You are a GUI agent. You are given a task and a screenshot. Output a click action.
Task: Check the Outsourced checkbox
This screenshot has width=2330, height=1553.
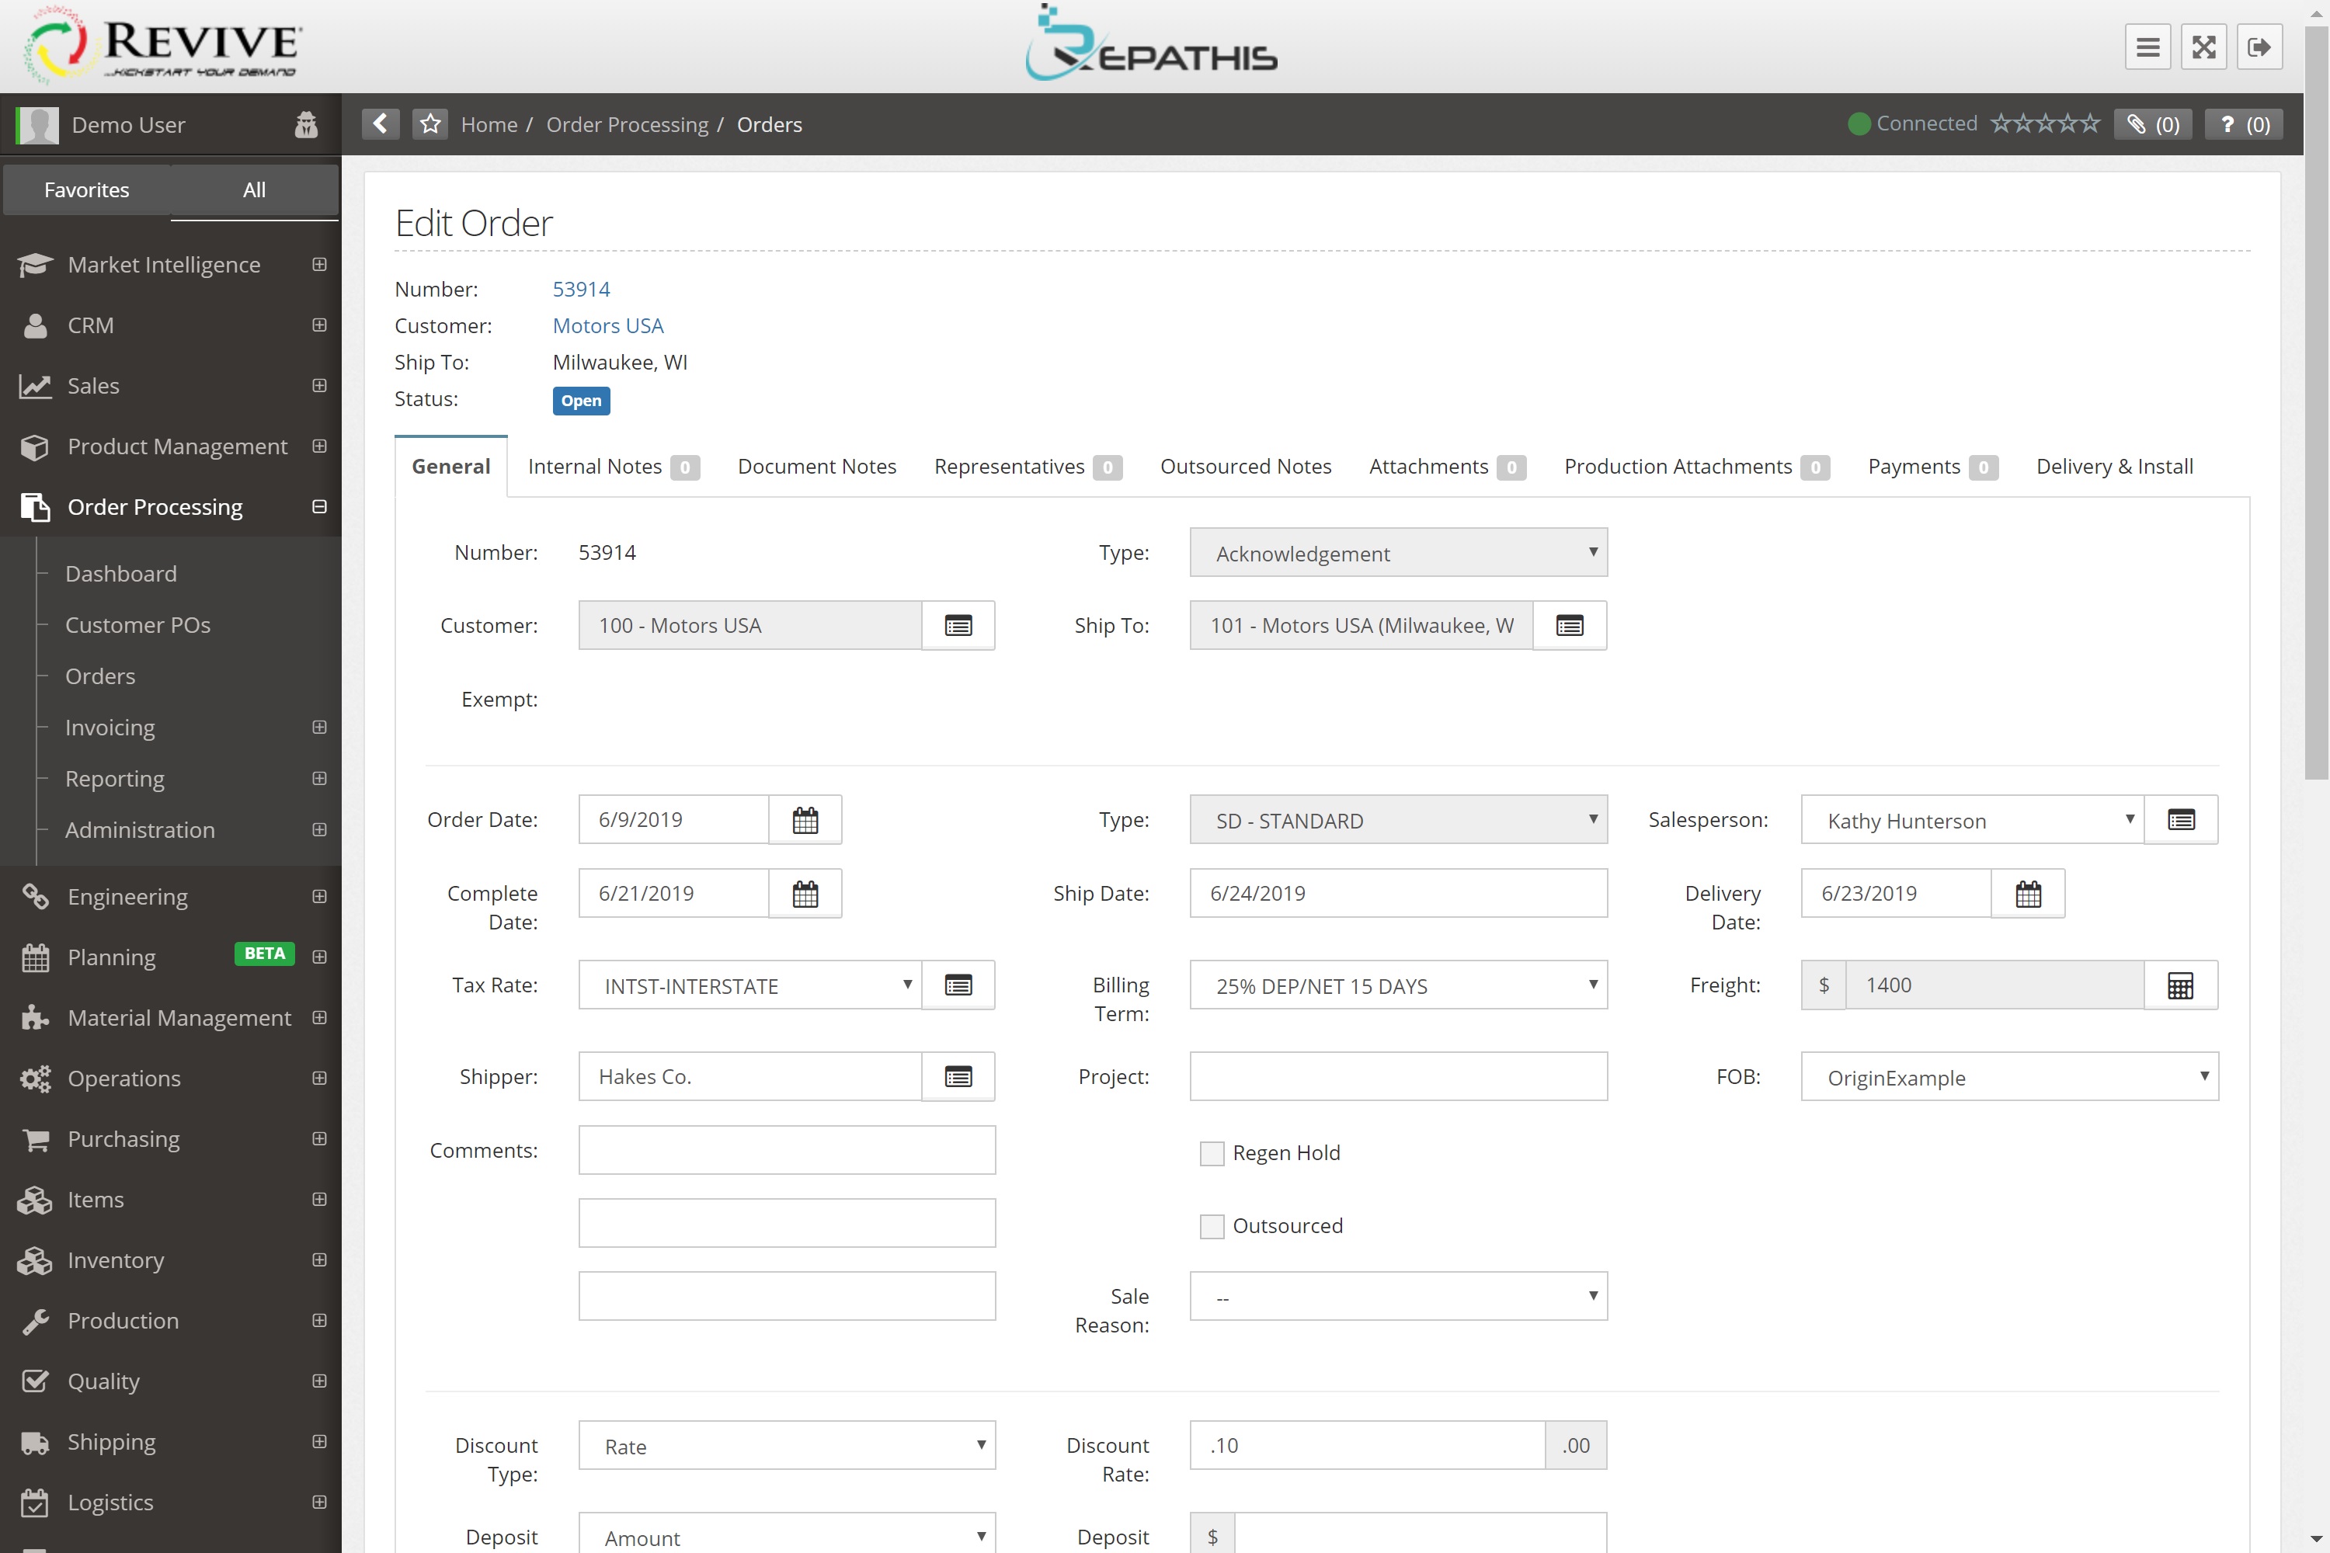1212,1226
